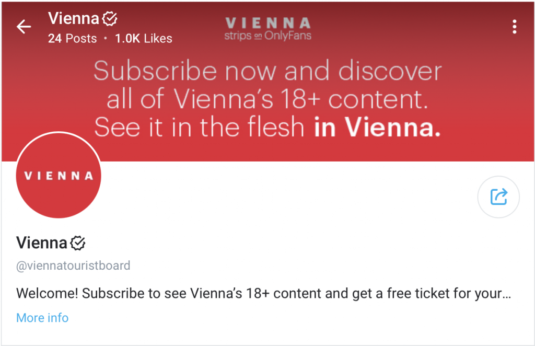Click the share profile icon button
This screenshot has height=346, width=535.
pyautogui.click(x=498, y=197)
